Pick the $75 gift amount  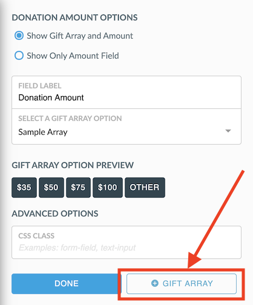(x=78, y=188)
